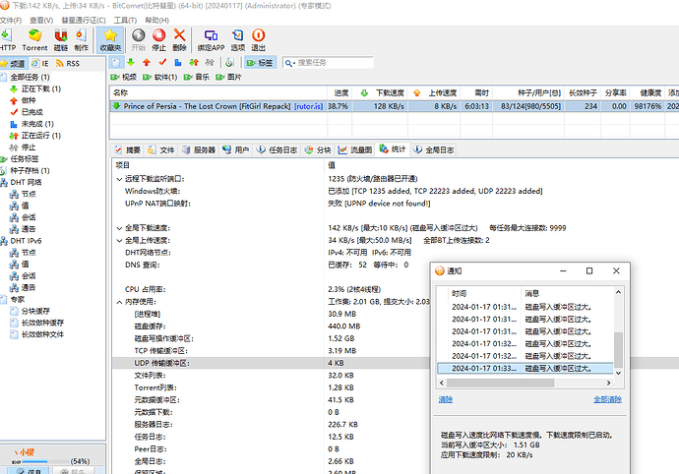Select Downloading (正在下载 (1)) in sidebar
Viewport: 679px width, 474px height.
[x=41, y=89]
